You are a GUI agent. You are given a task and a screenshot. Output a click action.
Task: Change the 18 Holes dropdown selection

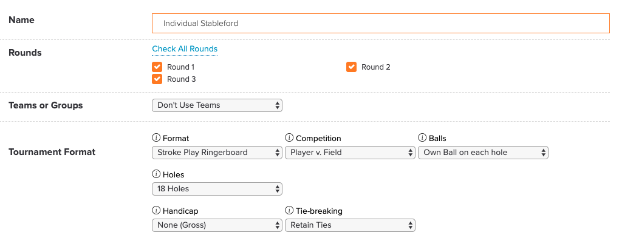coord(217,189)
